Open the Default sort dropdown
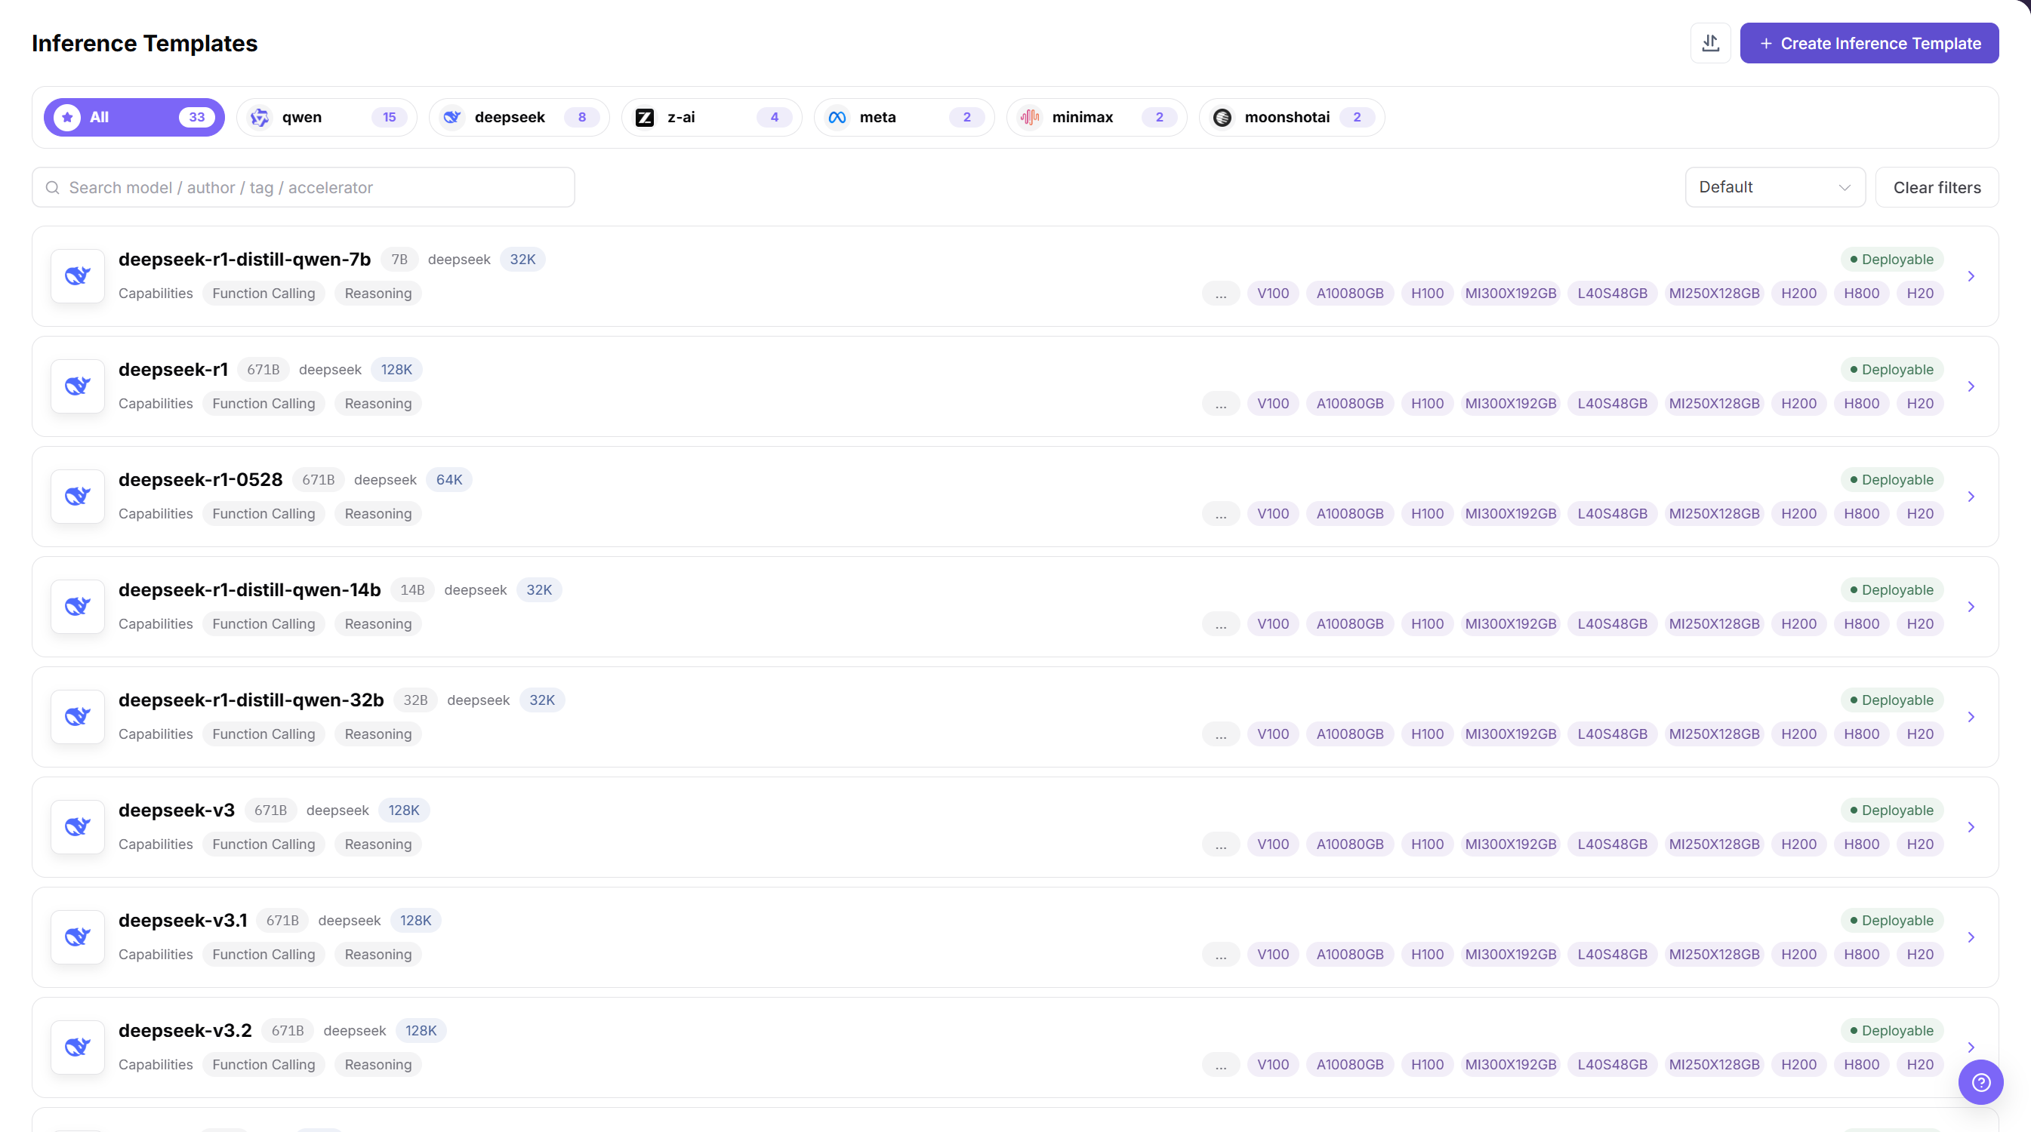 (1775, 188)
